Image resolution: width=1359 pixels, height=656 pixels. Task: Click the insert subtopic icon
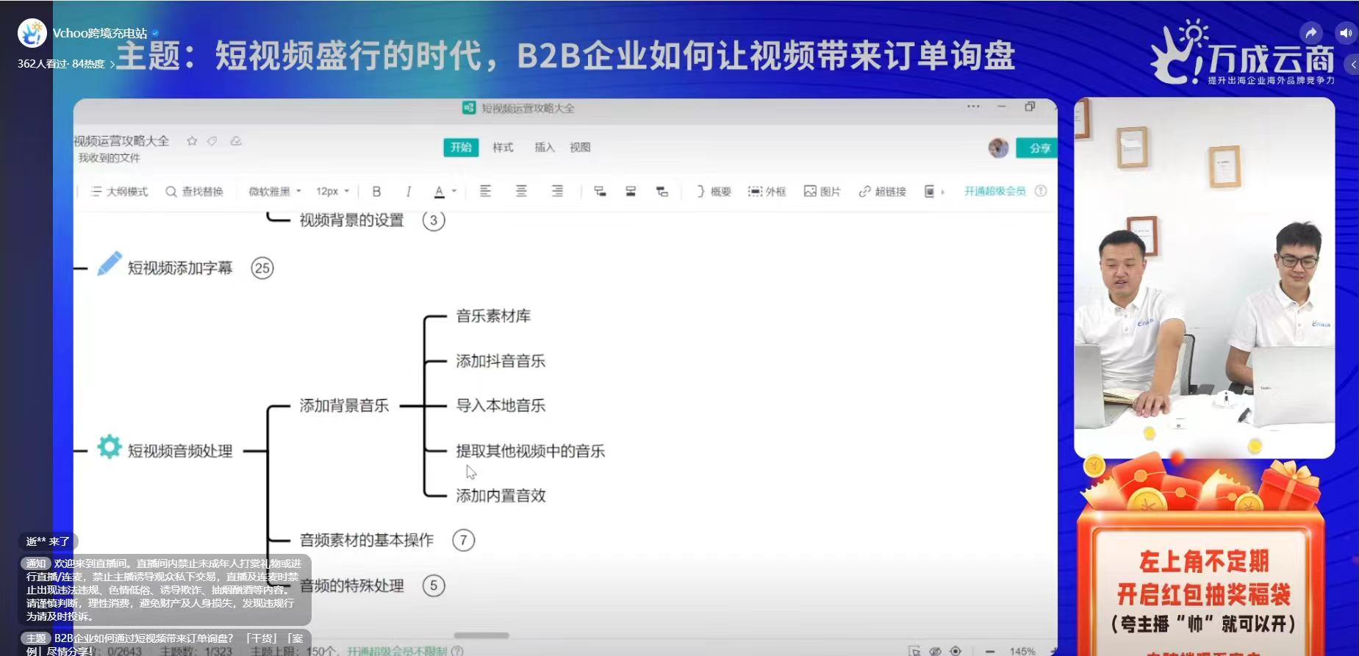[x=600, y=191]
